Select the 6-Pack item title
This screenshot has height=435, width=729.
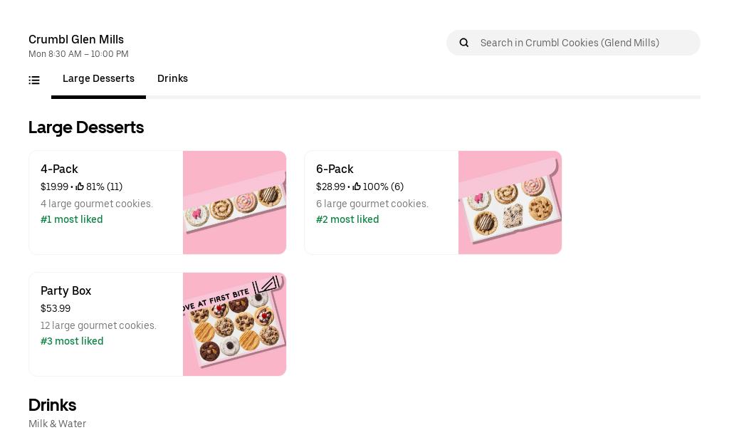coord(335,169)
